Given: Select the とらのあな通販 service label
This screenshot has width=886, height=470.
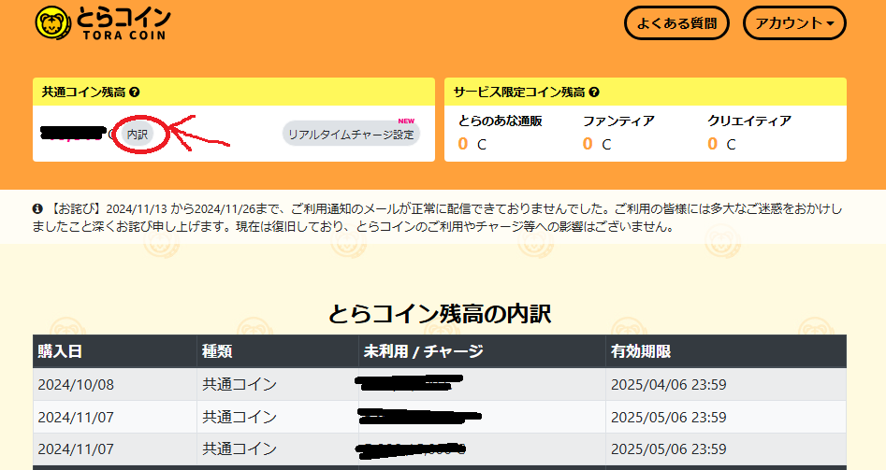Looking at the screenshot, I should [501, 121].
